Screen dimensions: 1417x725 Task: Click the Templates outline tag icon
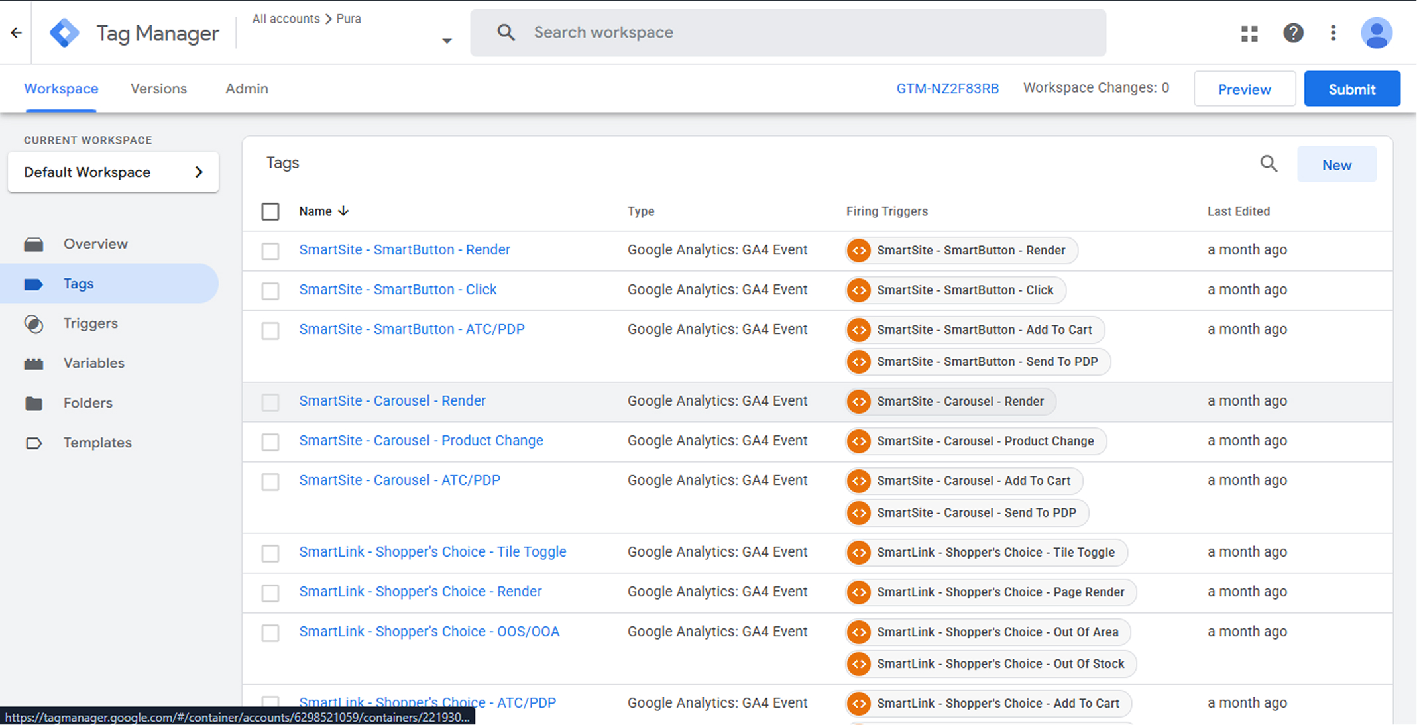(x=34, y=443)
